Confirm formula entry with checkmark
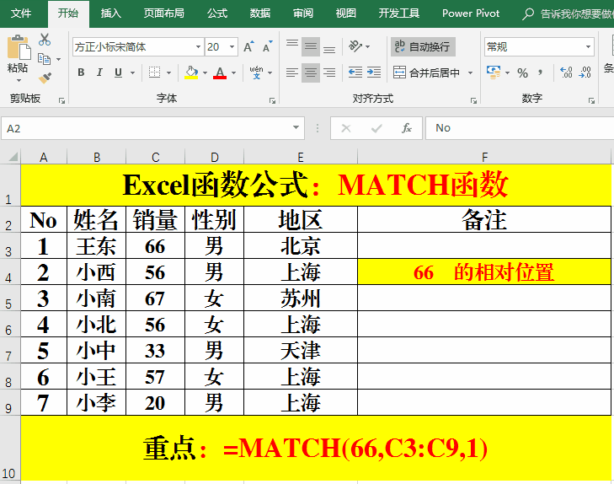614x484 pixels. [376, 128]
